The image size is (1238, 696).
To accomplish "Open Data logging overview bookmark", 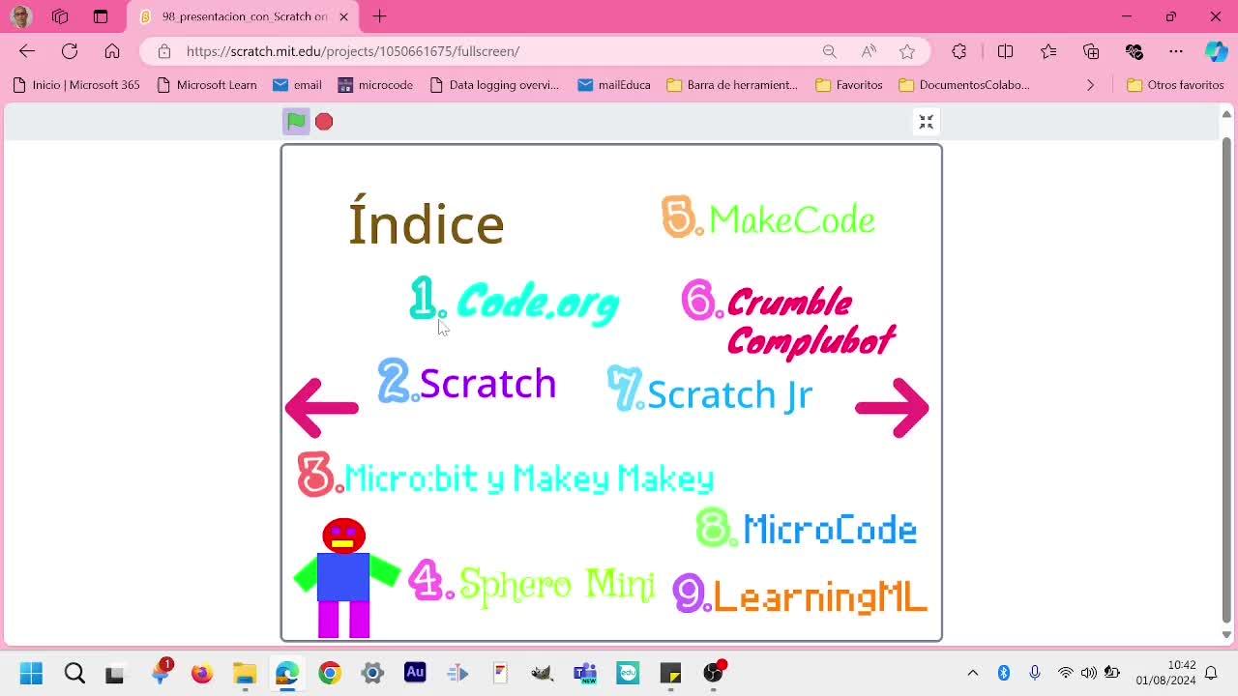I will click(494, 85).
